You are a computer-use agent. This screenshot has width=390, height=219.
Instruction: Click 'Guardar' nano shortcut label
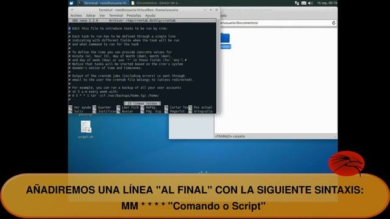point(104,108)
